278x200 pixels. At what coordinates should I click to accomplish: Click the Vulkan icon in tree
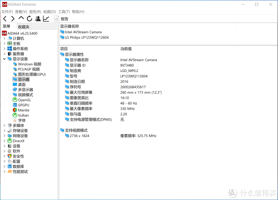(x=15, y=115)
